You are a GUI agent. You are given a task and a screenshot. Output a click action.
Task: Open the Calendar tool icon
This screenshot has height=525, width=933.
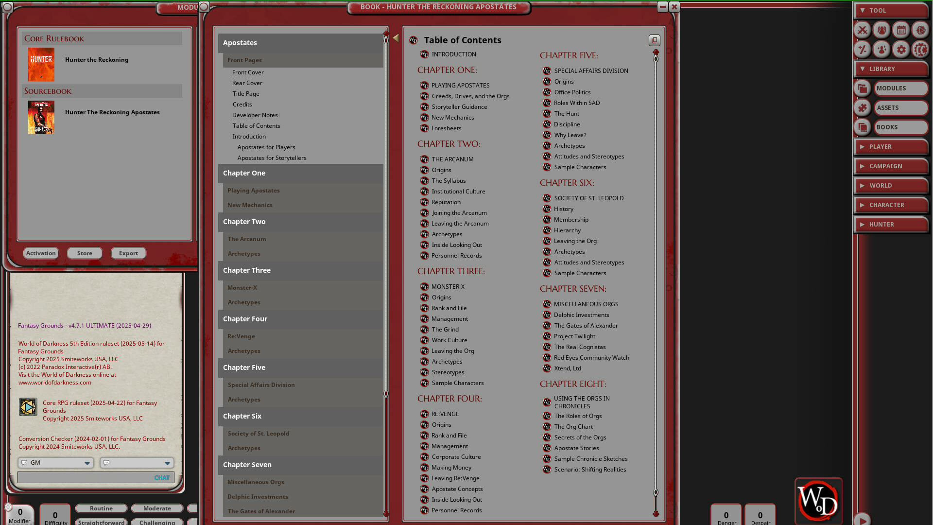pyautogui.click(x=901, y=30)
